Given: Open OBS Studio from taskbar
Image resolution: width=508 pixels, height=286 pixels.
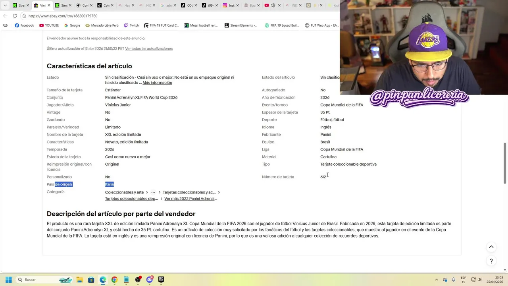Looking at the screenshot, I should pyautogui.click(x=138, y=280).
